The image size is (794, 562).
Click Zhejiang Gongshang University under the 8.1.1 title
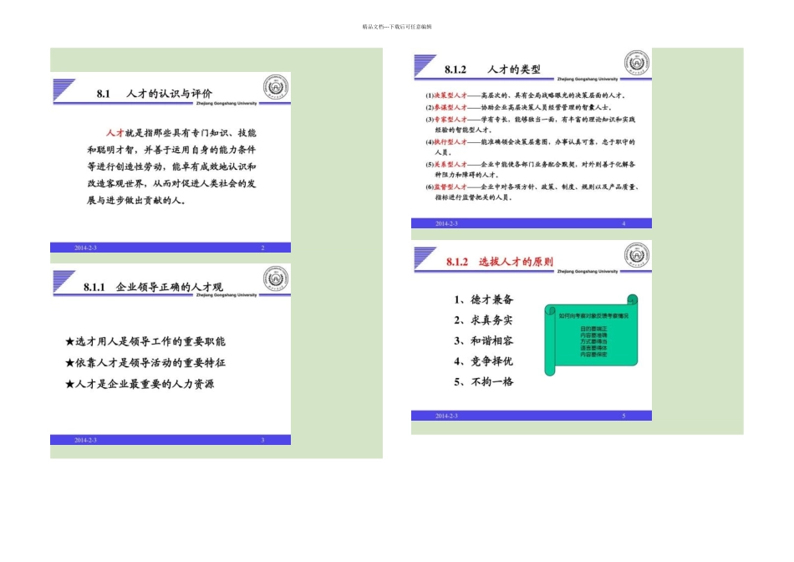point(226,295)
